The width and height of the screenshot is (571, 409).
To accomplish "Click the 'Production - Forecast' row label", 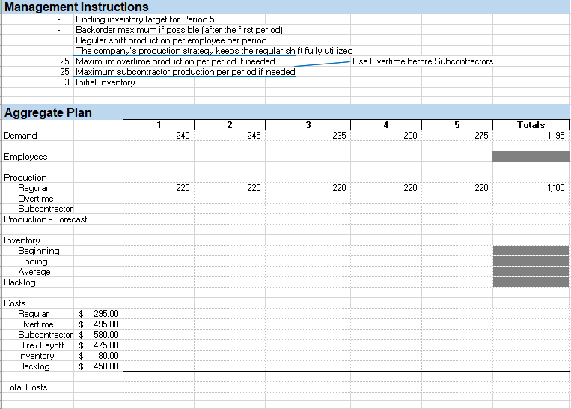I will 46,219.
